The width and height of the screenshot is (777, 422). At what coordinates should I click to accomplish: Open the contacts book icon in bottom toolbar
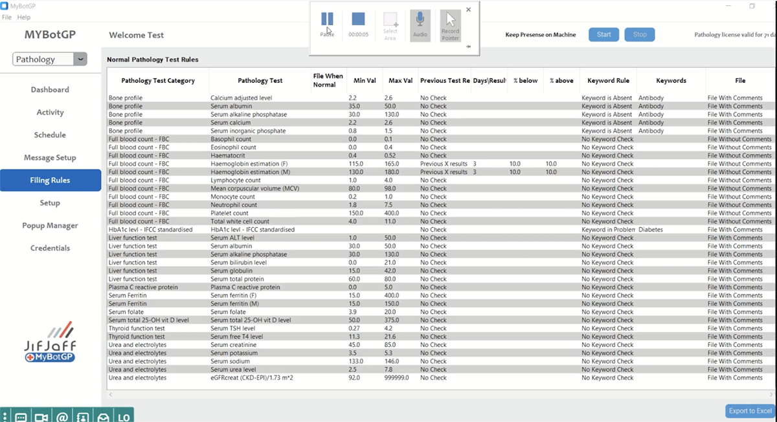point(82,417)
